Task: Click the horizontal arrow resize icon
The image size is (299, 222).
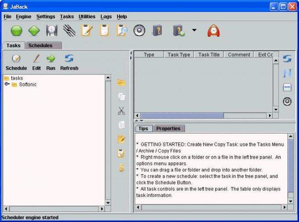Action: (287, 88)
